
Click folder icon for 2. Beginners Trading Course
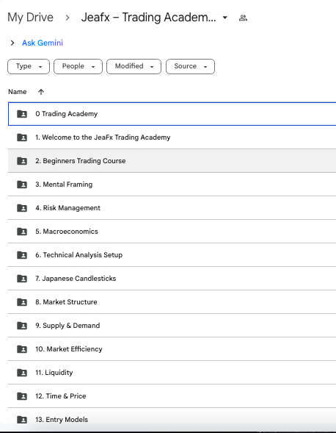click(22, 161)
